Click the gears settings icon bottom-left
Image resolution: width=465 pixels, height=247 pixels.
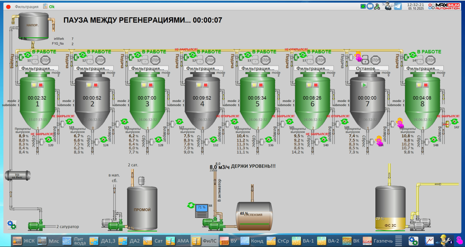point(12,225)
